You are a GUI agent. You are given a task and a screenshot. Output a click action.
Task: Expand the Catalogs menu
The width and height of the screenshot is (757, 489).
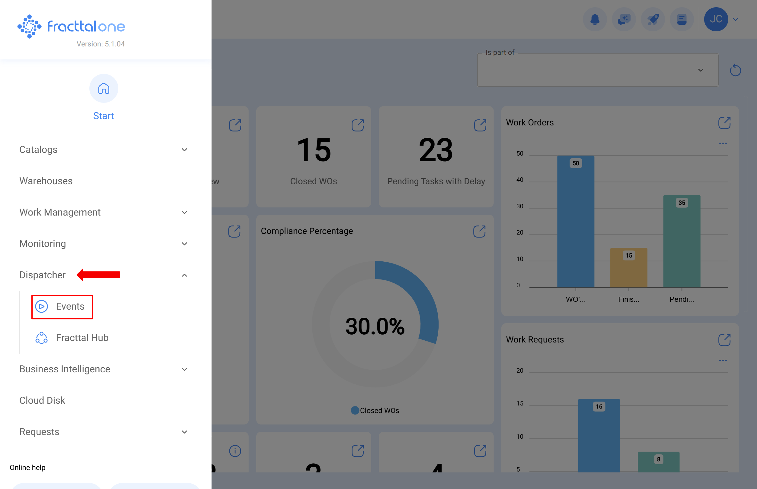(184, 150)
